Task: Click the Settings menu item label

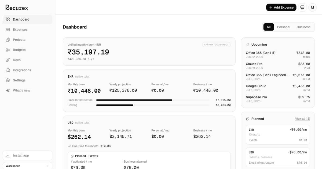Action: coord(19,80)
